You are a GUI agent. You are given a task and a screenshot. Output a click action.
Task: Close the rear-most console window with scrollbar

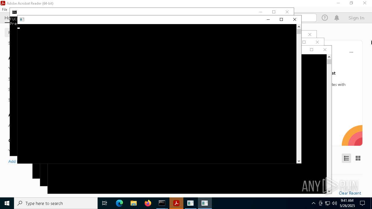(x=325, y=50)
